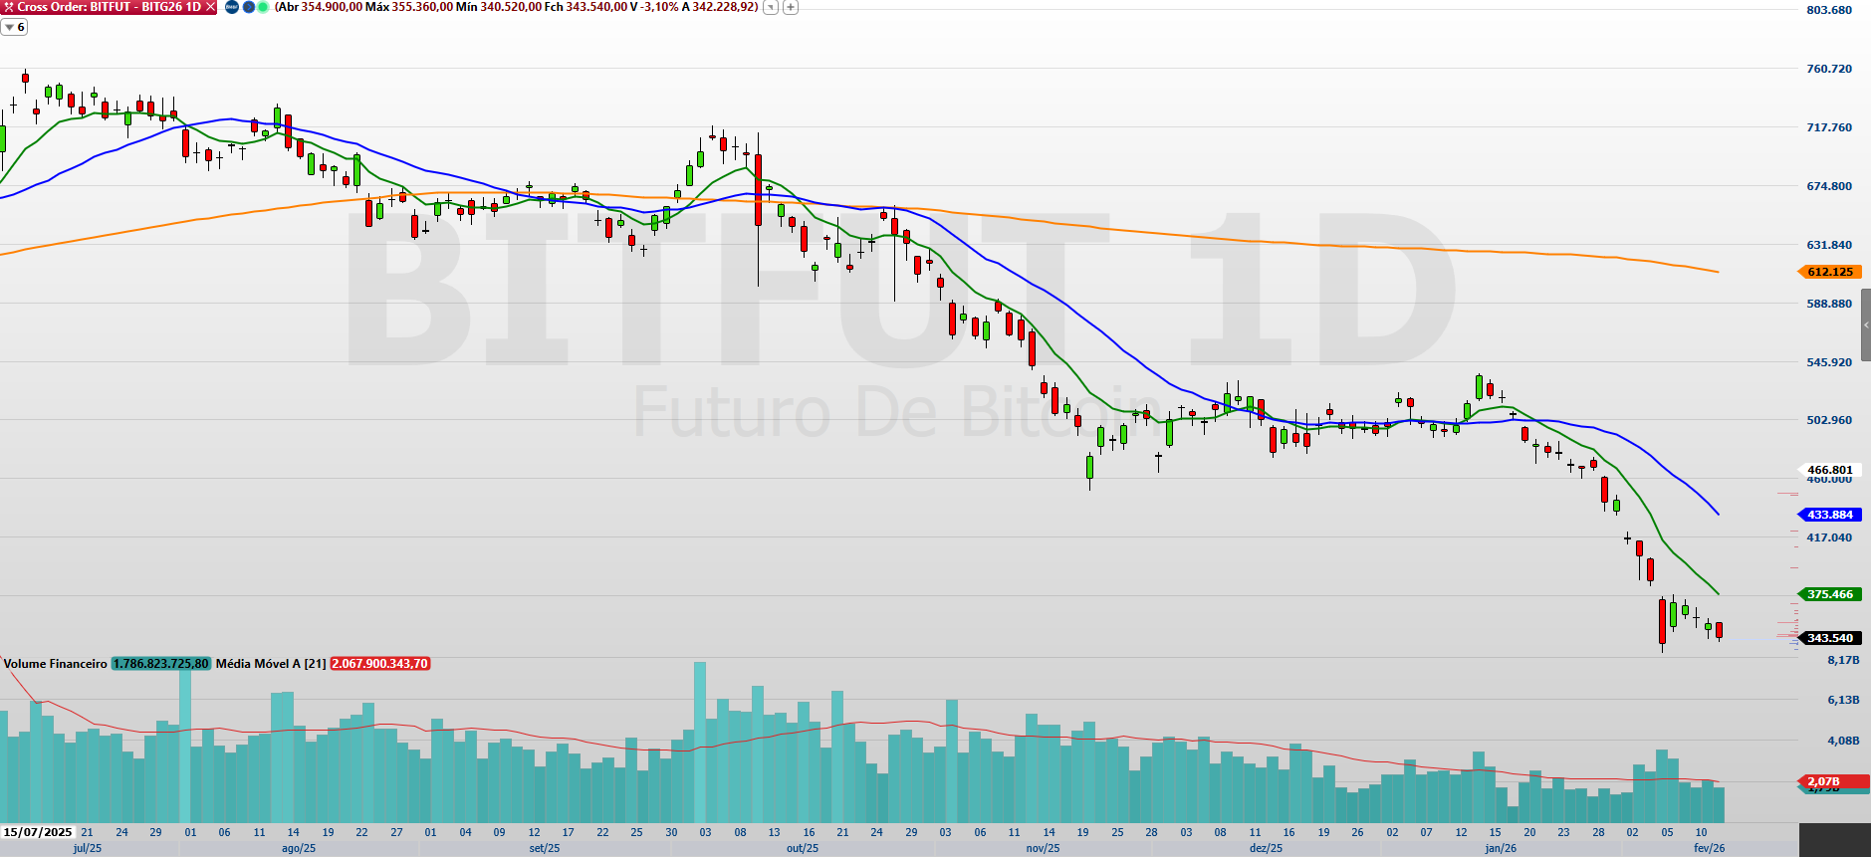Screen dimensions: 1871x857
Task: Click the white 466.801 cursor price label
Action: point(1830,470)
